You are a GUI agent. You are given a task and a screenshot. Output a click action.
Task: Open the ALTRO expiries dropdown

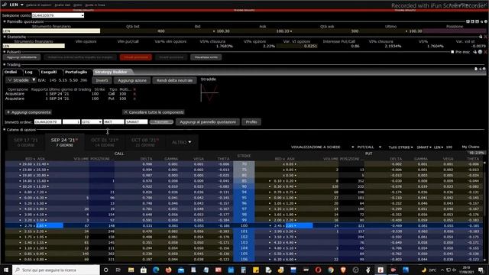point(182,142)
